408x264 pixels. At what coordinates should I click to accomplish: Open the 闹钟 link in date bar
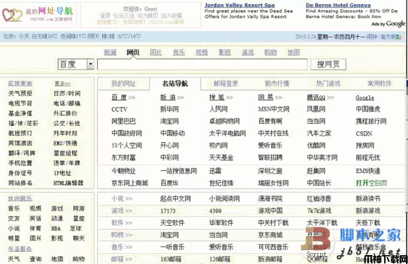click(x=372, y=37)
